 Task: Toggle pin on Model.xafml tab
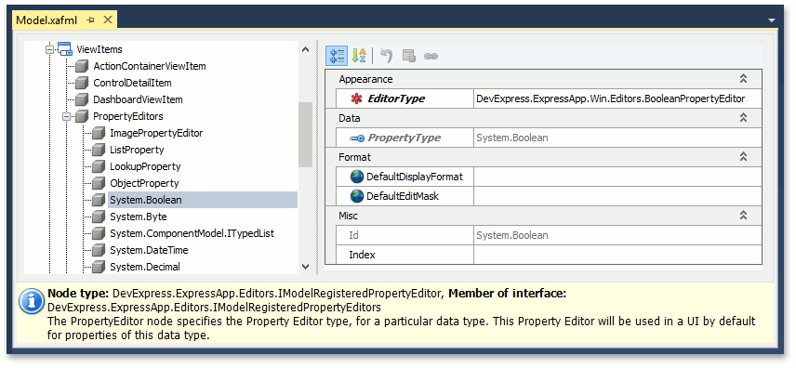tap(91, 20)
